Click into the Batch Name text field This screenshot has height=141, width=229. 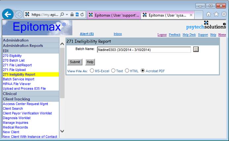pos(144,50)
